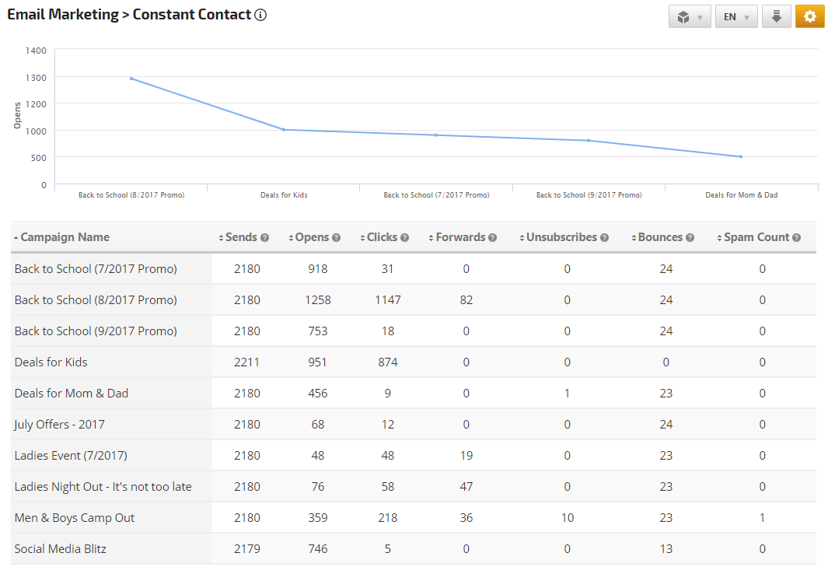
Task: Select the Social Media Blitz campaign row
Action: (x=61, y=548)
